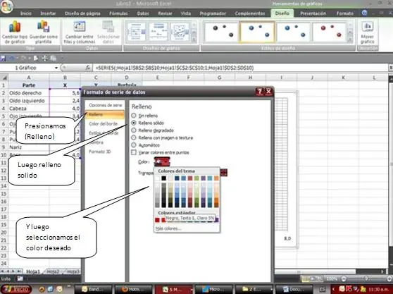
Task: Click the Office button logo
Action: coord(6,7)
